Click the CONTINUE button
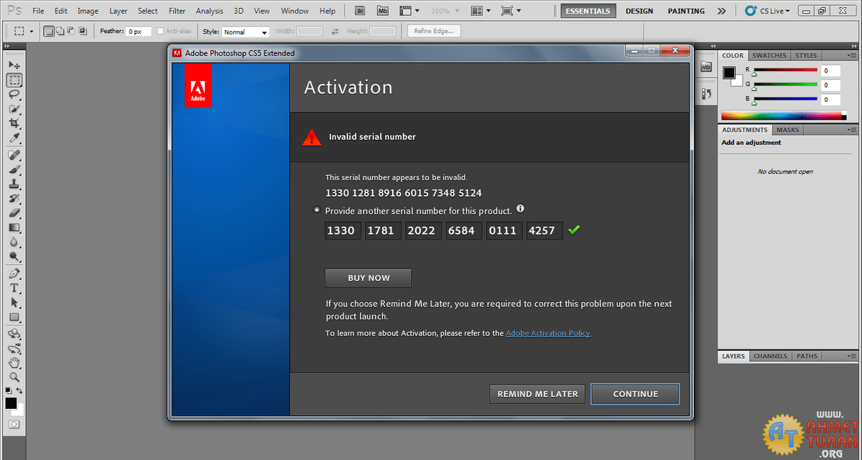862x460 pixels. point(635,394)
